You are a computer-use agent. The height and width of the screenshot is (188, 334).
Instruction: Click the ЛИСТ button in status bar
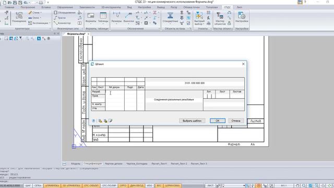pyautogui.click(x=211, y=186)
